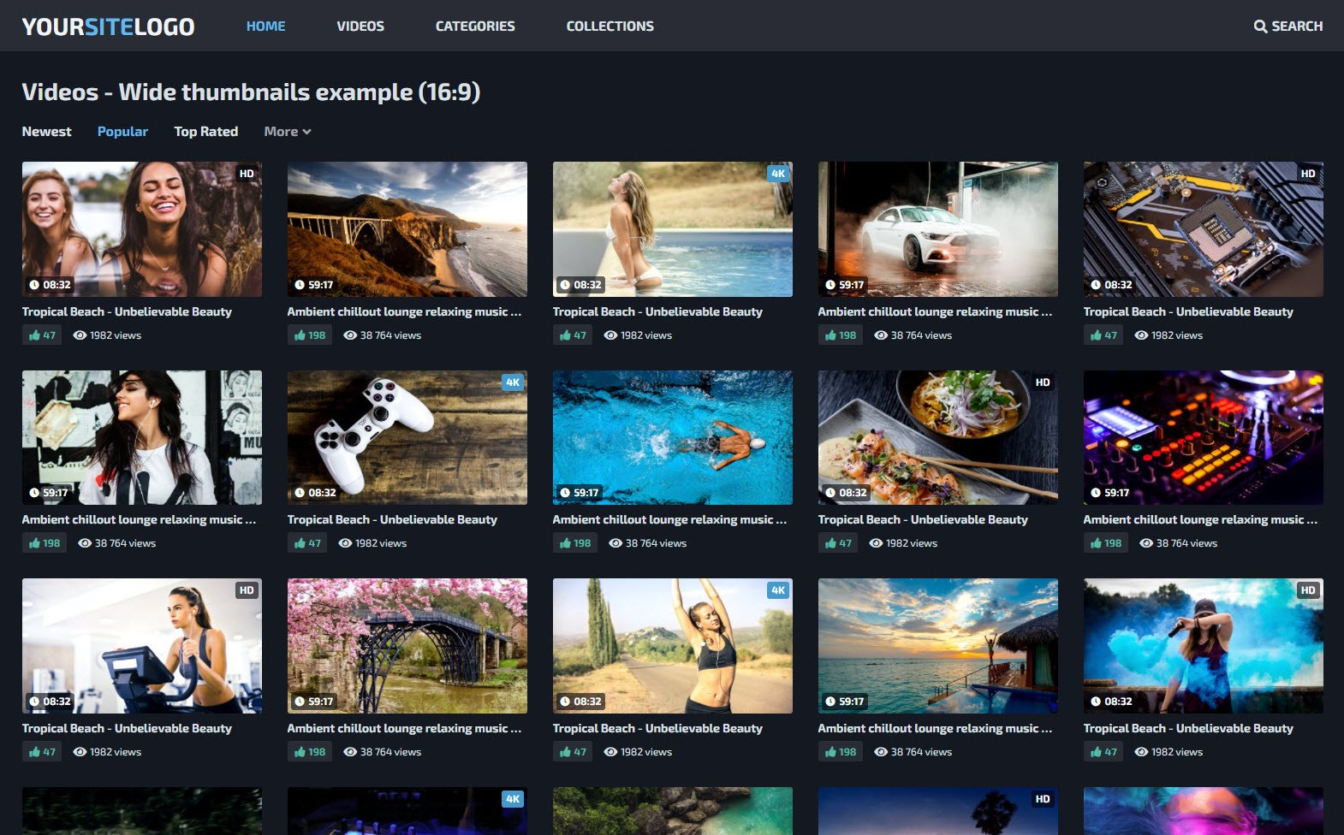Open the tropical sunset hut thumbnail
Screen dimensions: 1344x835
(938, 646)
